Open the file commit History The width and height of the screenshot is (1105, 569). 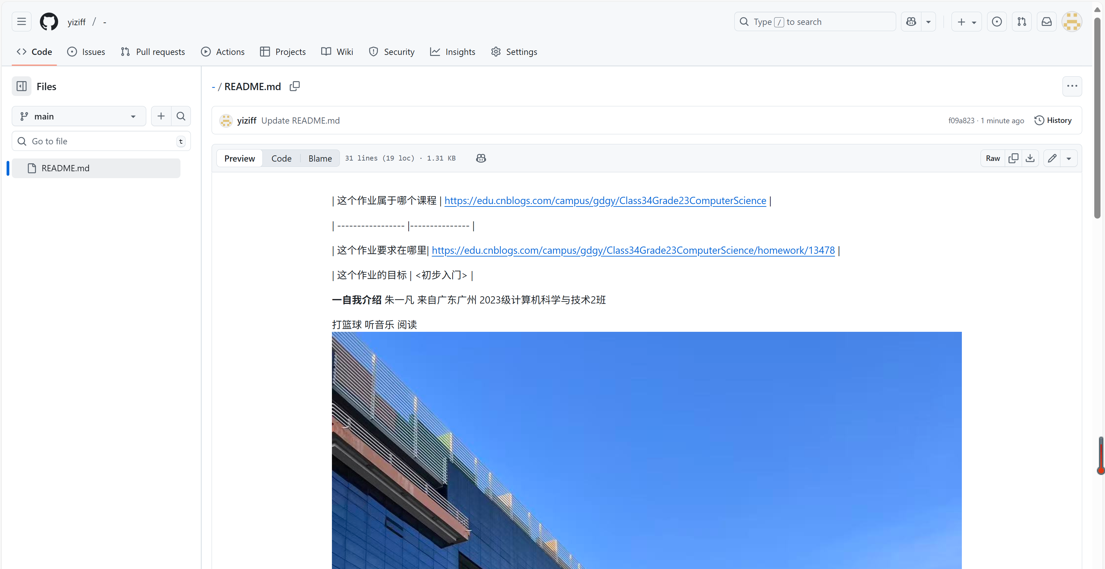point(1053,120)
